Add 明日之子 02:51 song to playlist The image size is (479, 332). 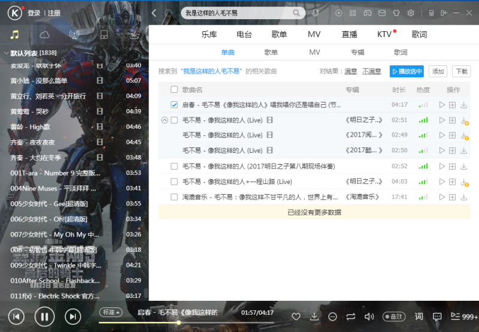[x=453, y=120]
